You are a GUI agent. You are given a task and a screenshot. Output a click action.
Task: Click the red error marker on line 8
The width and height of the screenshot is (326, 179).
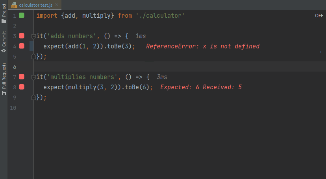pyautogui.click(x=22, y=87)
